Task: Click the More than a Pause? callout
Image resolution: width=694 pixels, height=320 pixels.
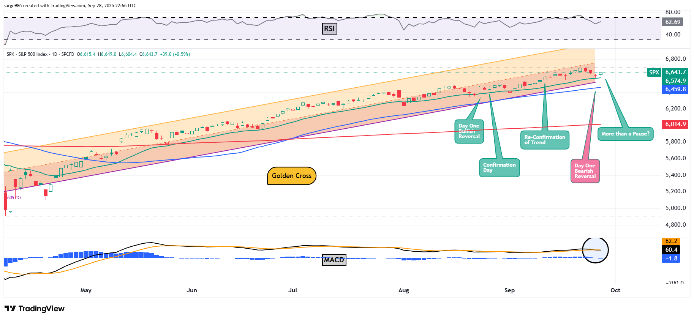Action: tap(625, 134)
